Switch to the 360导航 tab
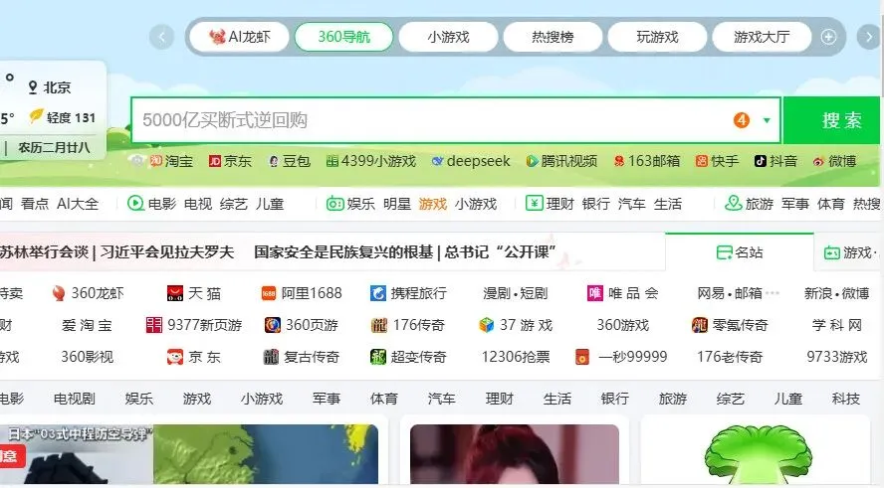The height and width of the screenshot is (488, 884). [343, 37]
